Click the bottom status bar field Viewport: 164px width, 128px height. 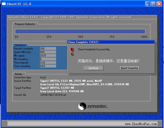pyautogui.click(x=83, y=123)
